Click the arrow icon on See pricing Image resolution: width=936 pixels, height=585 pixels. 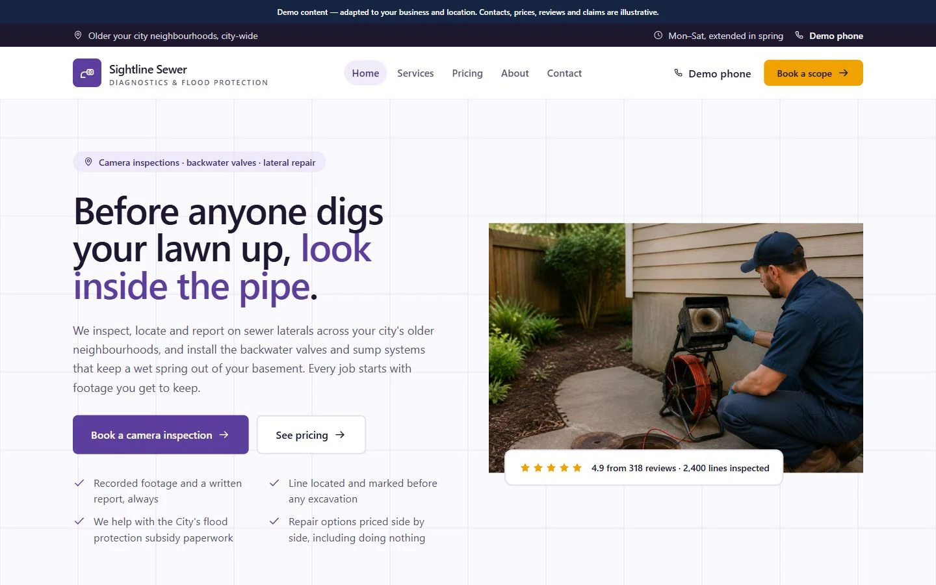[340, 434]
